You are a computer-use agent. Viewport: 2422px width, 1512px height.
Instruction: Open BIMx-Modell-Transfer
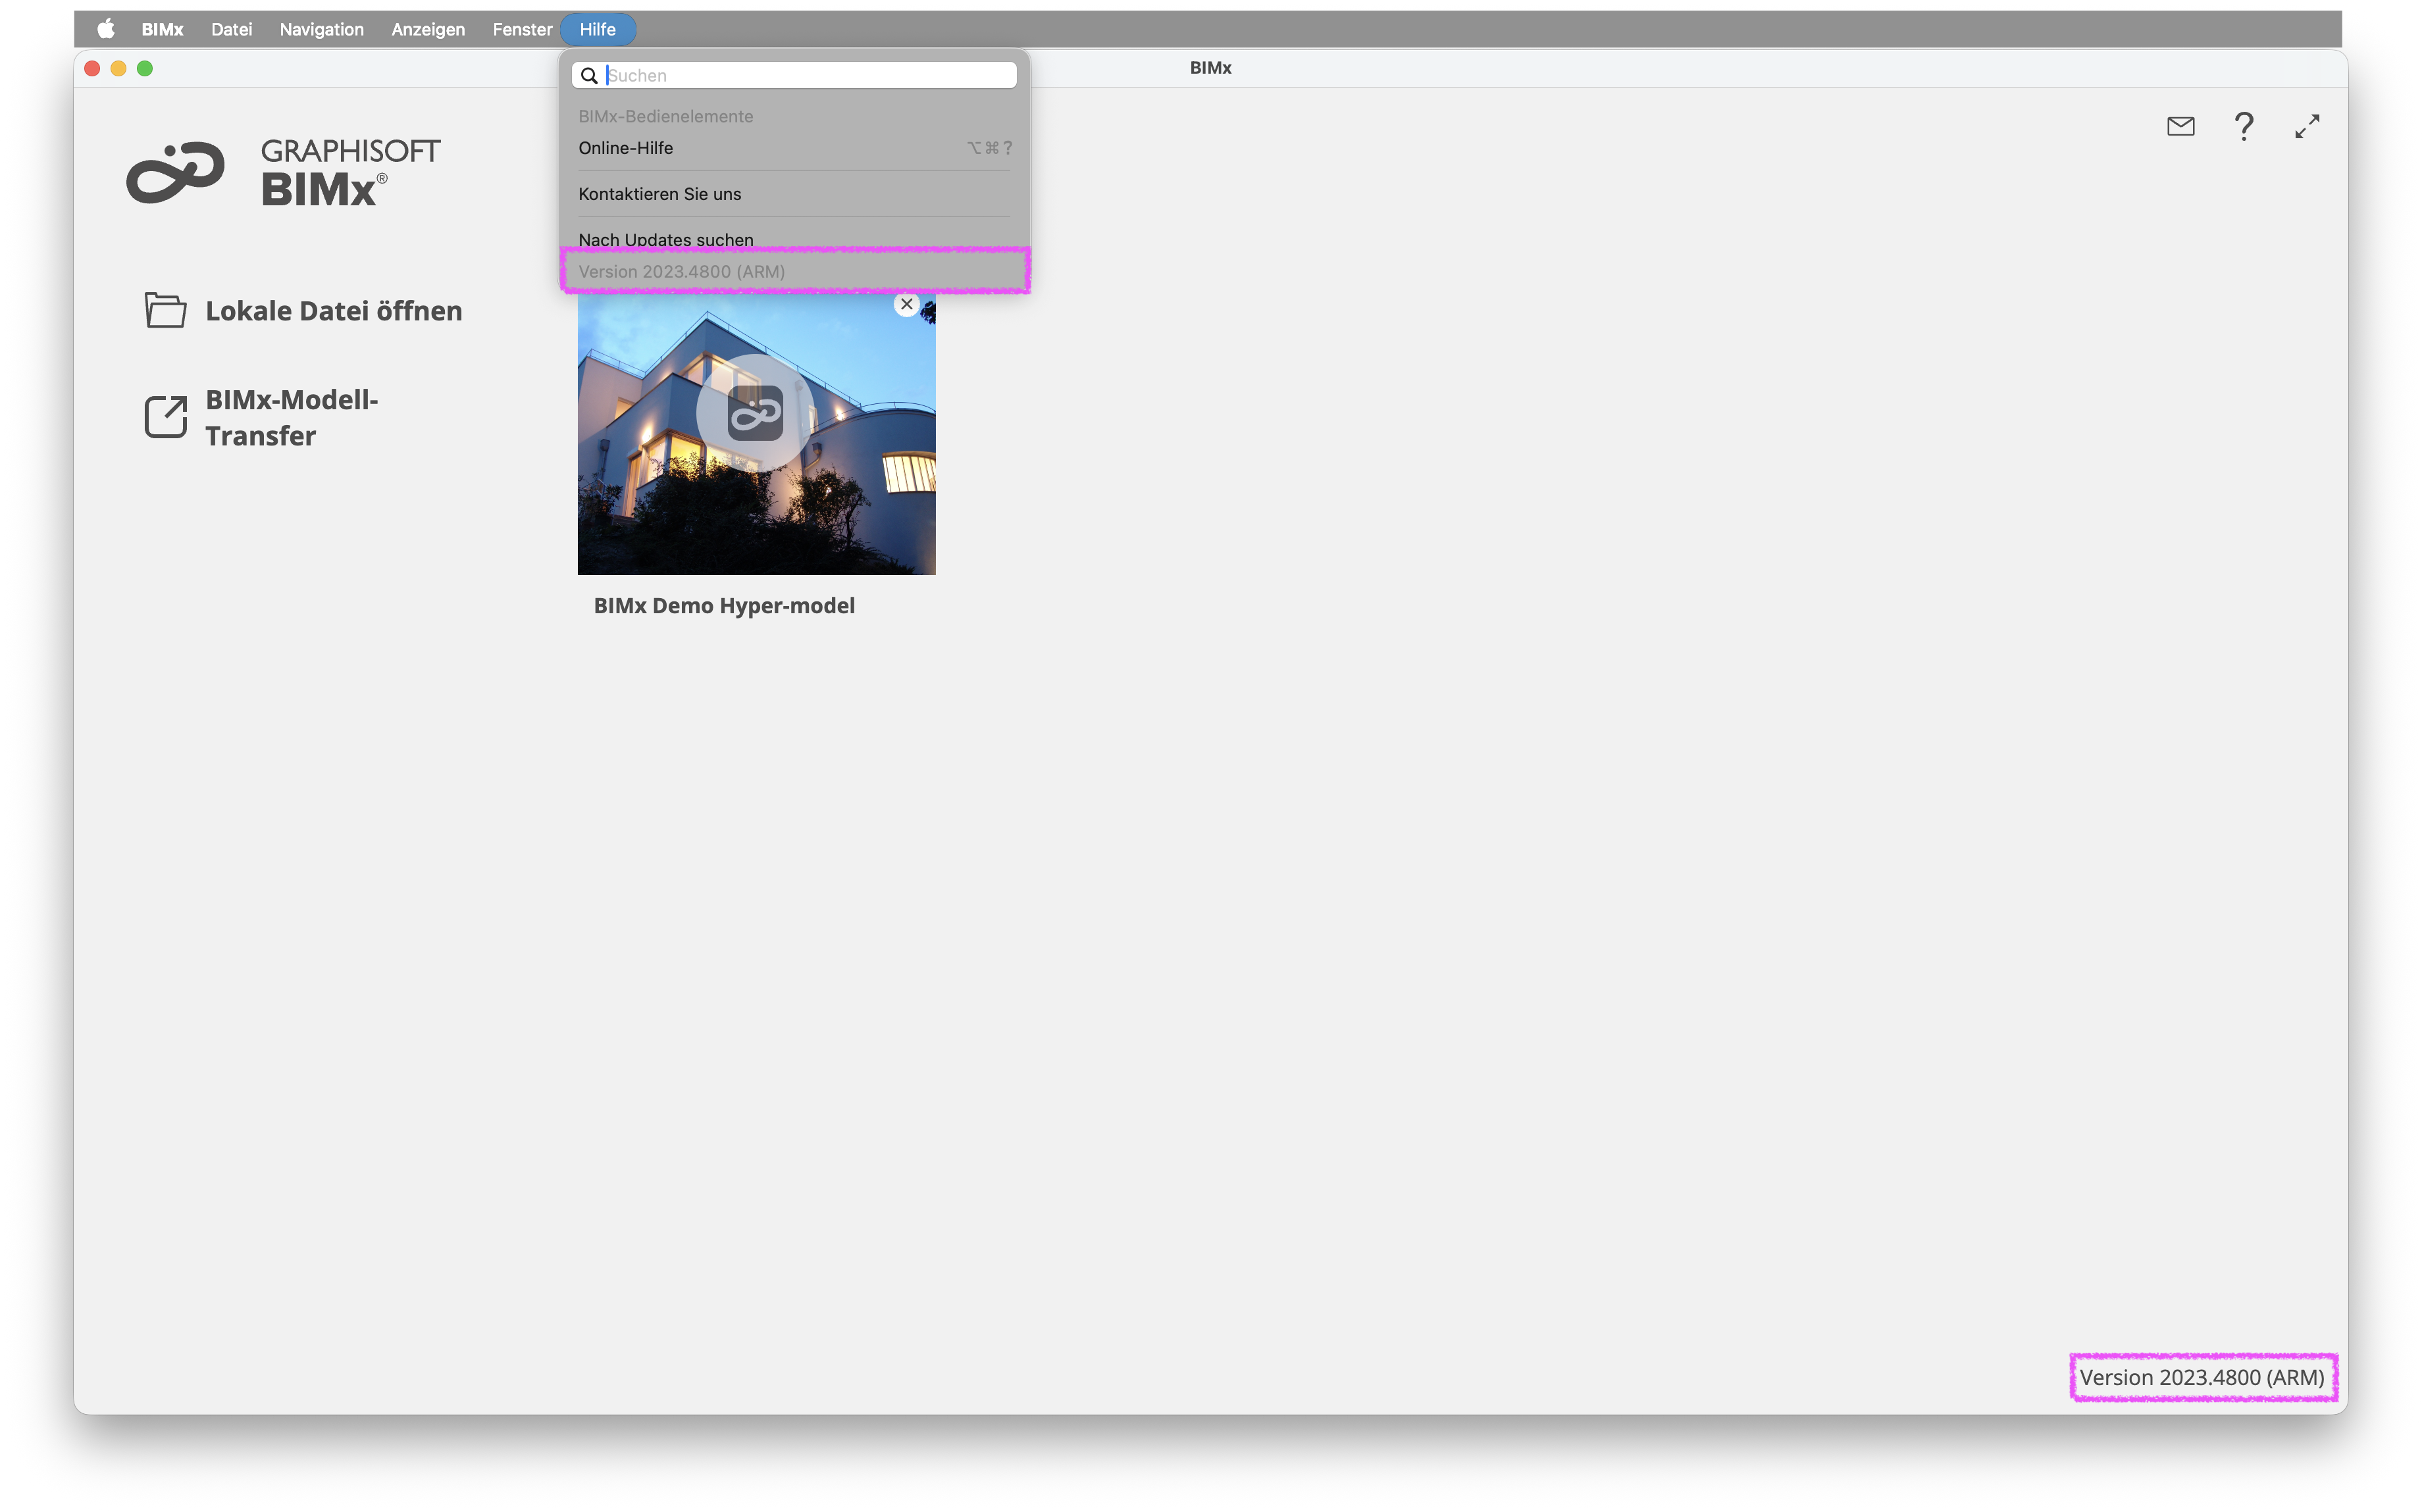click(x=292, y=418)
